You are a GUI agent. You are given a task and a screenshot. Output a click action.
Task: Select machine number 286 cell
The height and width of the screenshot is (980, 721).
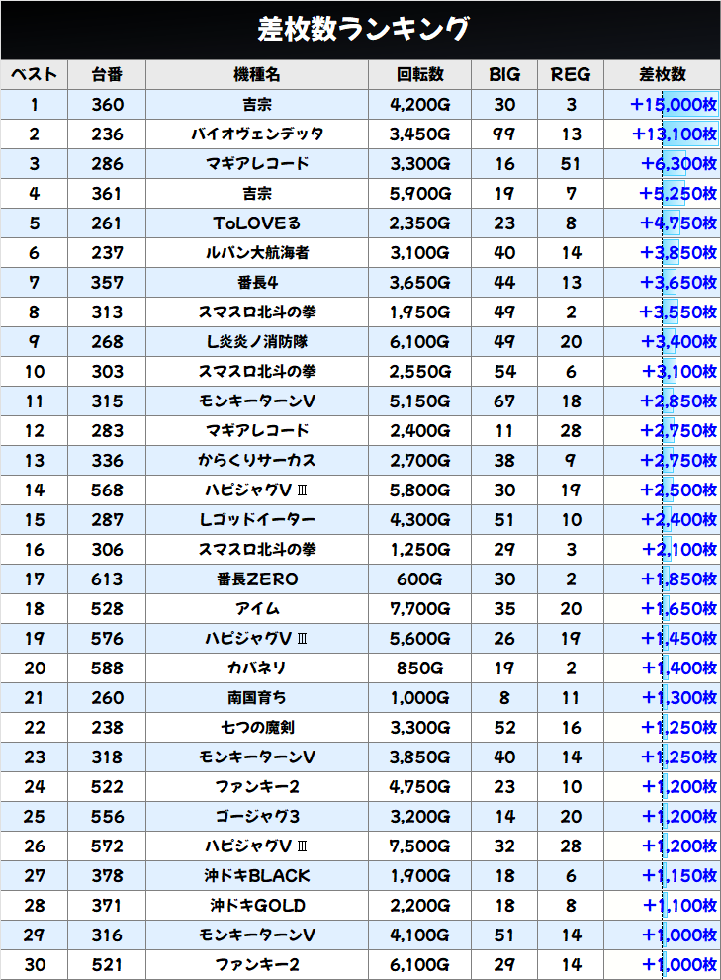[107, 164]
